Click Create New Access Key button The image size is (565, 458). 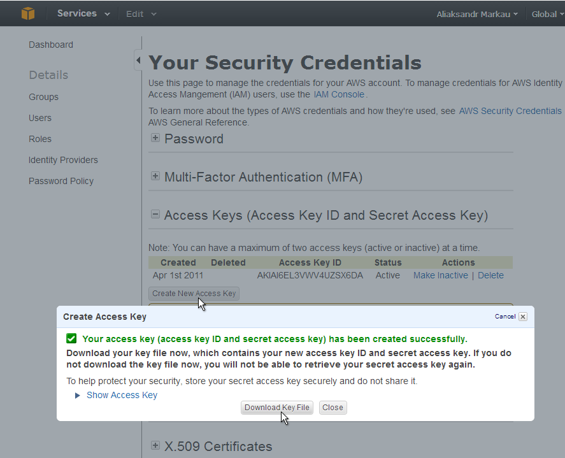pyautogui.click(x=194, y=293)
